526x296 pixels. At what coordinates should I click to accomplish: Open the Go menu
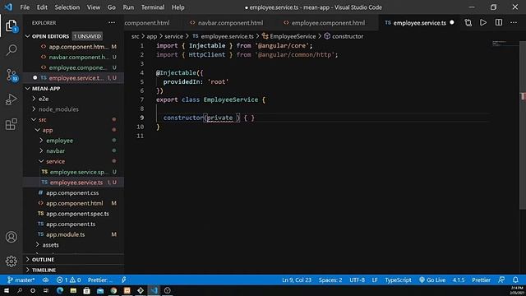coord(112,7)
